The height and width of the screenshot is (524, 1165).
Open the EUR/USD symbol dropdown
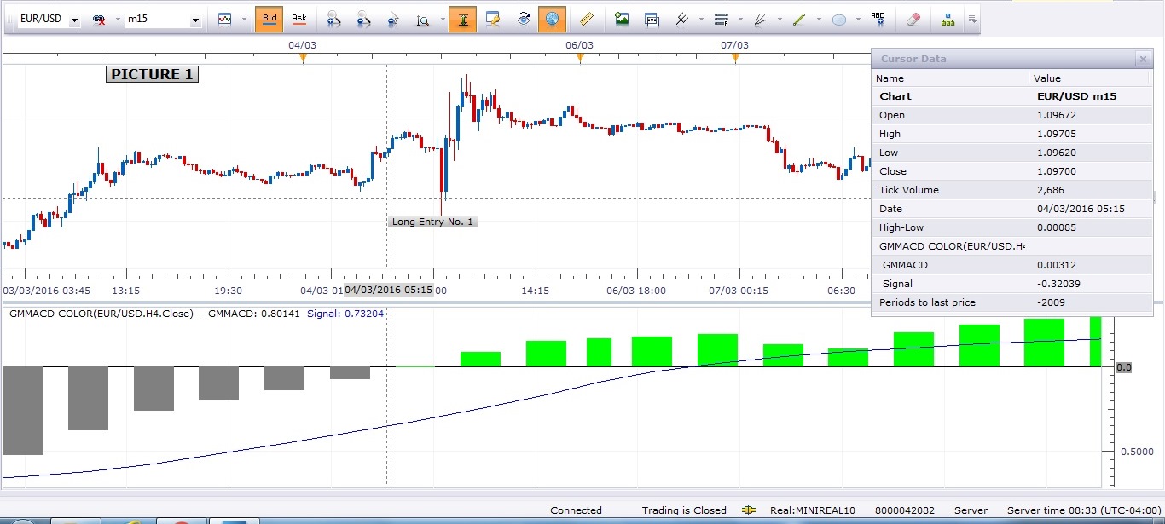tap(74, 20)
